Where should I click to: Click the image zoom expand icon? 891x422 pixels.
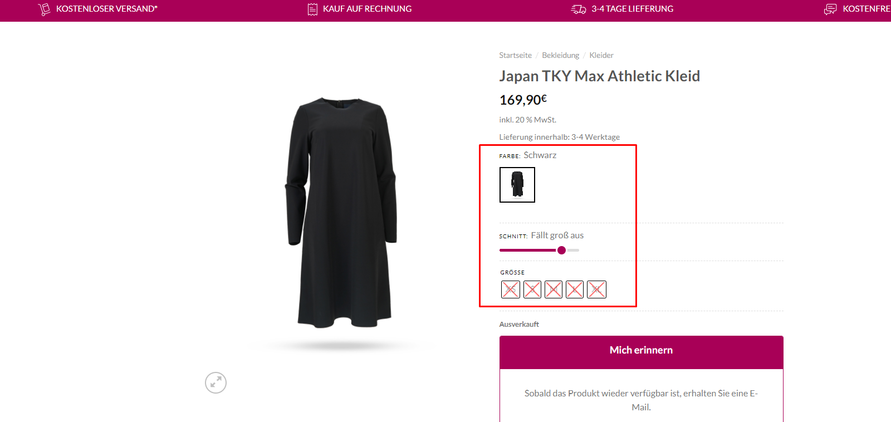point(216,382)
